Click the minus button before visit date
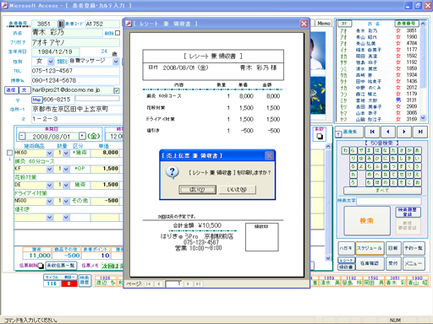This screenshot has height=324, width=433. coord(22,137)
